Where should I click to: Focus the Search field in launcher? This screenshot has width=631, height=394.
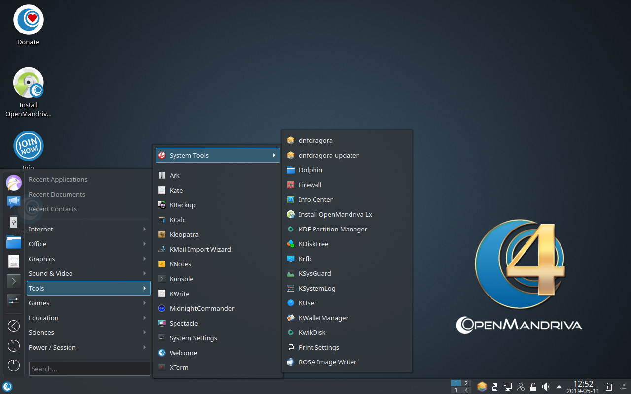click(x=89, y=369)
